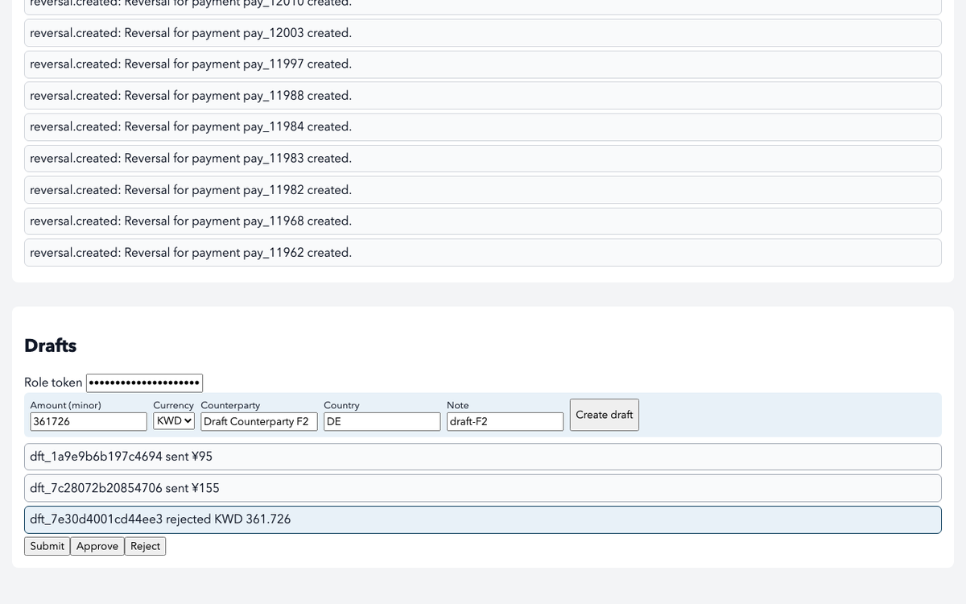Click the Submit button
Image resolution: width=966 pixels, height=604 pixels.
[47, 546]
